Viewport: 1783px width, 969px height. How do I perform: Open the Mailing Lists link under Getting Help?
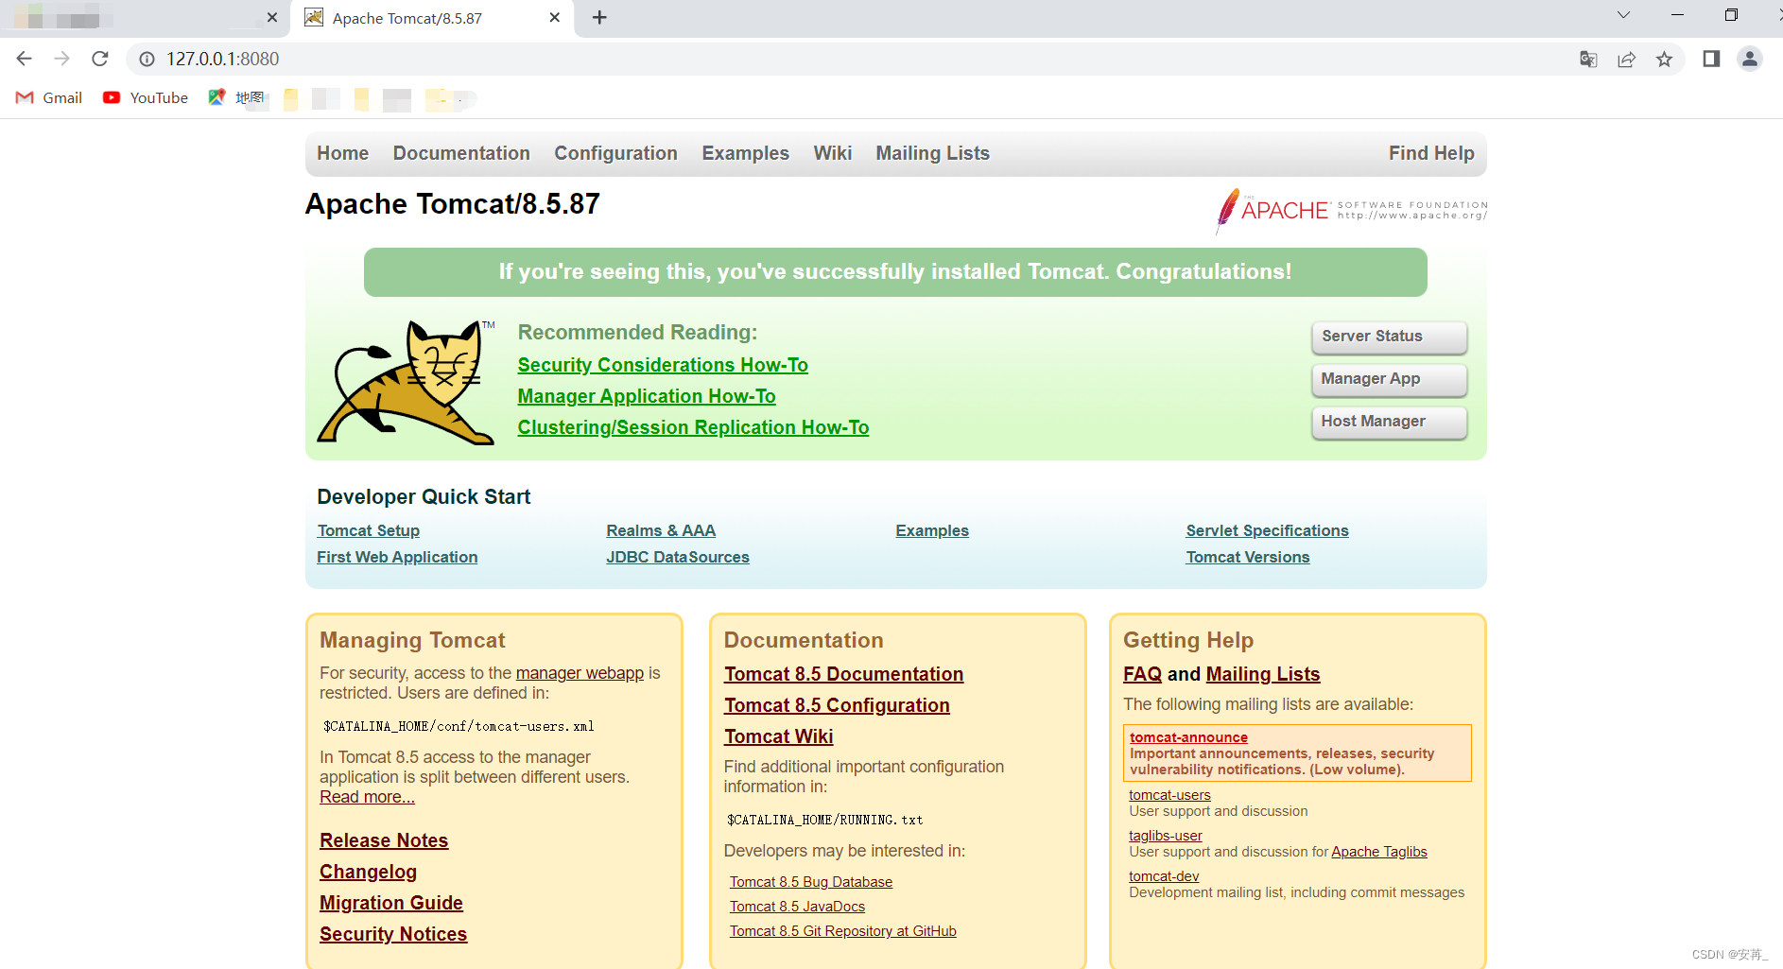pos(1263,674)
